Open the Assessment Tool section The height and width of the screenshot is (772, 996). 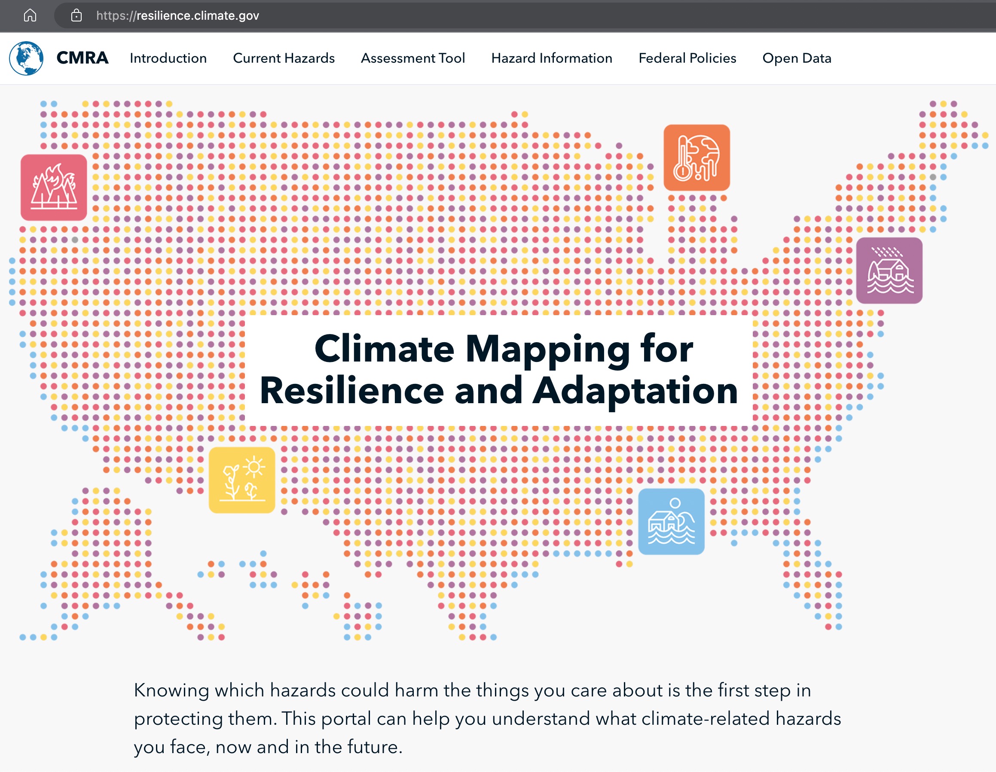(x=413, y=58)
